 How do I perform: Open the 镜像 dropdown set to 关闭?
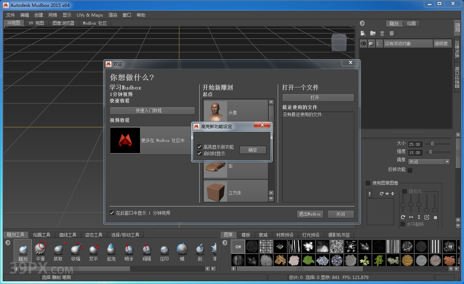click(x=429, y=161)
